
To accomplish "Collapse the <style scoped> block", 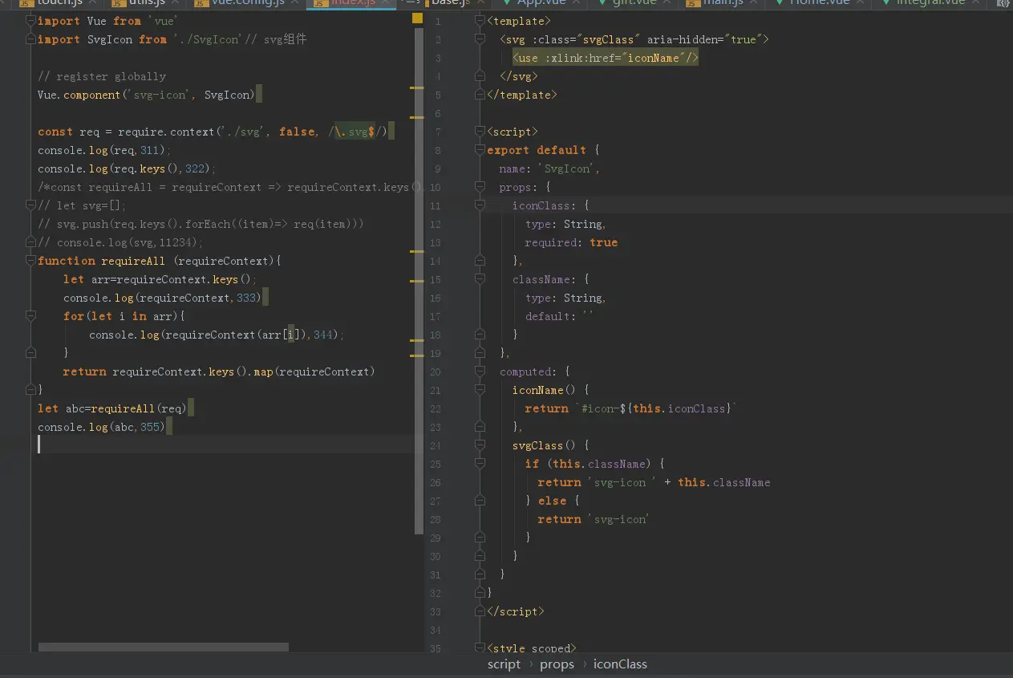I will click(x=480, y=648).
